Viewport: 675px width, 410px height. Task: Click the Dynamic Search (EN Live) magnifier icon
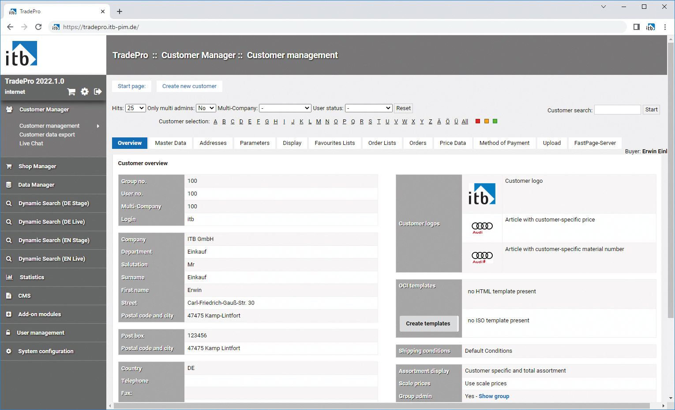(9, 259)
